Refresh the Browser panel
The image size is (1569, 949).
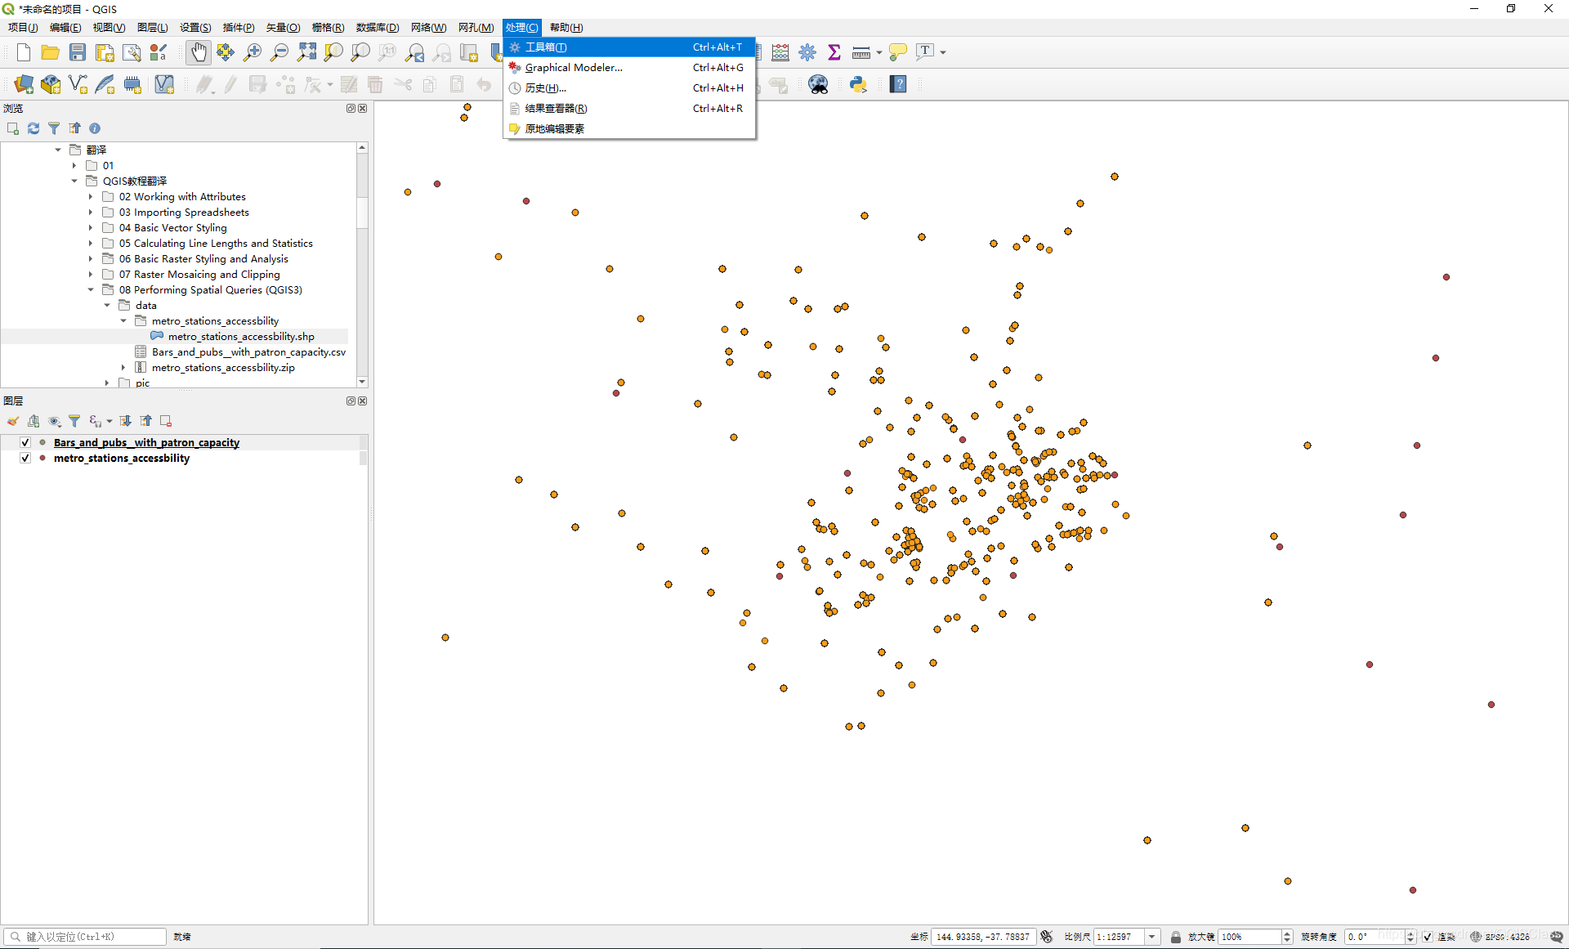point(34,128)
